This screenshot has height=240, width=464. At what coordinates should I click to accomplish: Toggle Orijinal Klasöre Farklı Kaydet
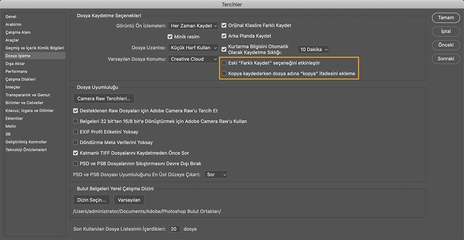click(224, 25)
